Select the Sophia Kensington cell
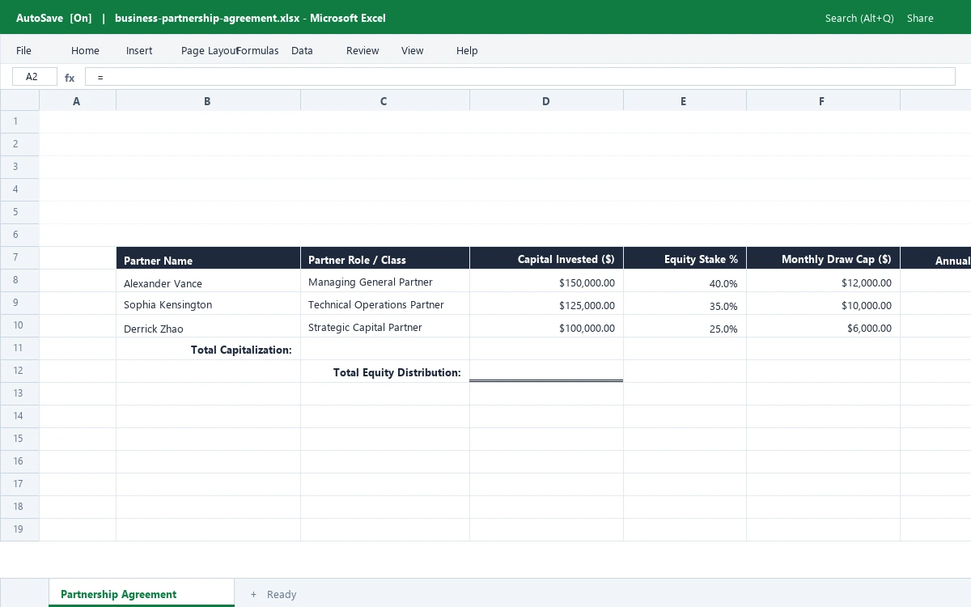Viewport: 971px width, 607px height. [x=208, y=303]
